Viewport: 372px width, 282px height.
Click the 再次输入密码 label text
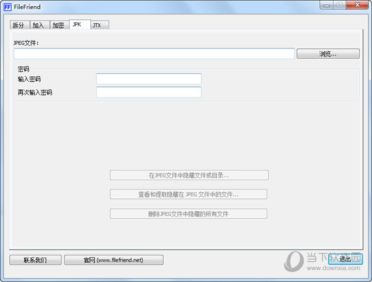(35, 92)
